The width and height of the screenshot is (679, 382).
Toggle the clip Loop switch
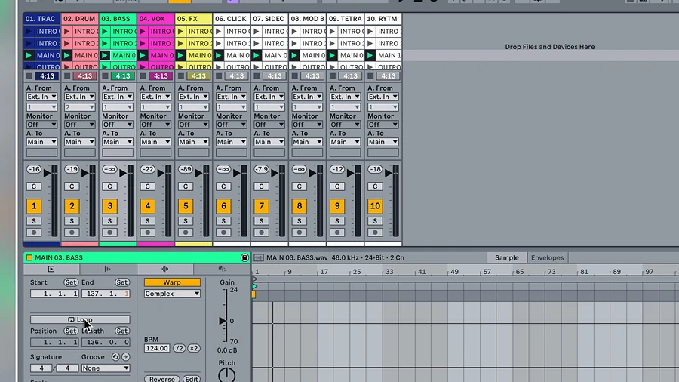pyautogui.click(x=80, y=319)
